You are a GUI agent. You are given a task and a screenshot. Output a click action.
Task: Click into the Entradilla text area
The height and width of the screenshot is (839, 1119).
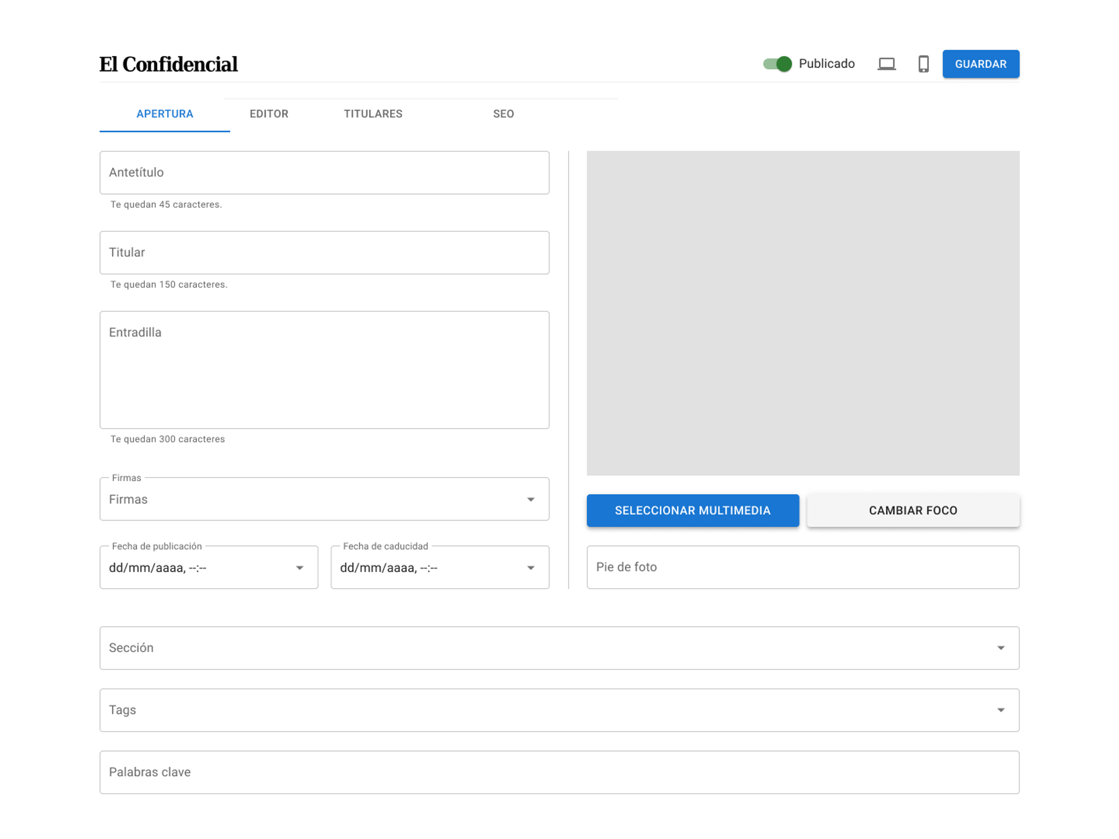tap(324, 370)
